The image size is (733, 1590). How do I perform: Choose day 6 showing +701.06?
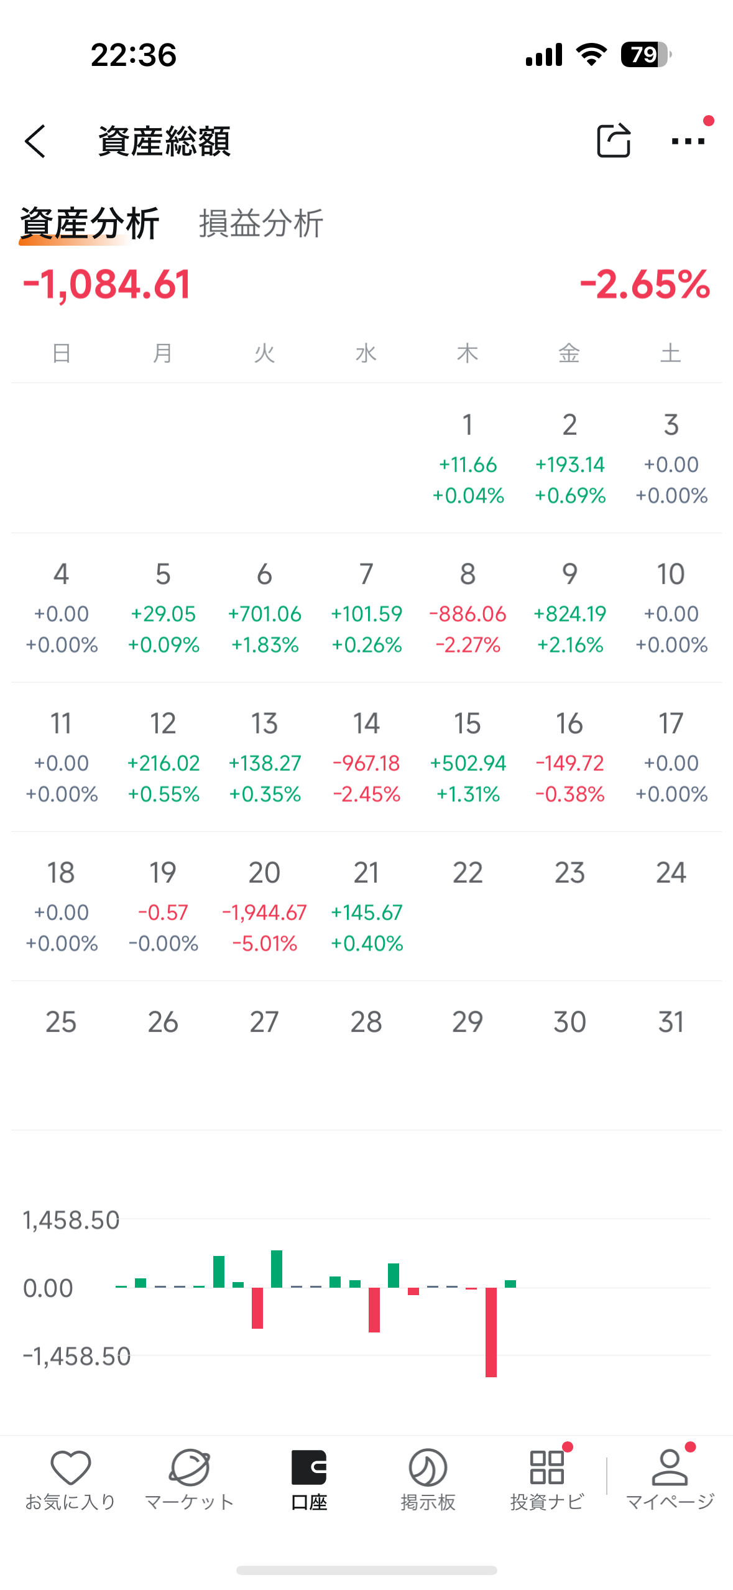(x=264, y=607)
